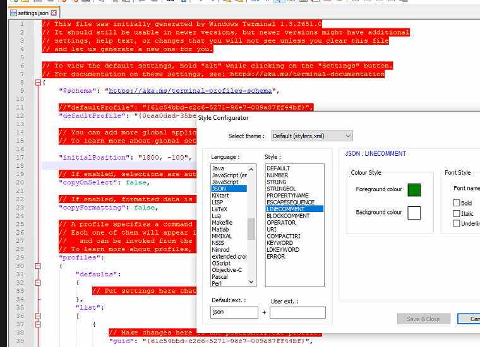Click the Default ext. field containing json
The height and width of the screenshot is (347, 480).
point(234,312)
